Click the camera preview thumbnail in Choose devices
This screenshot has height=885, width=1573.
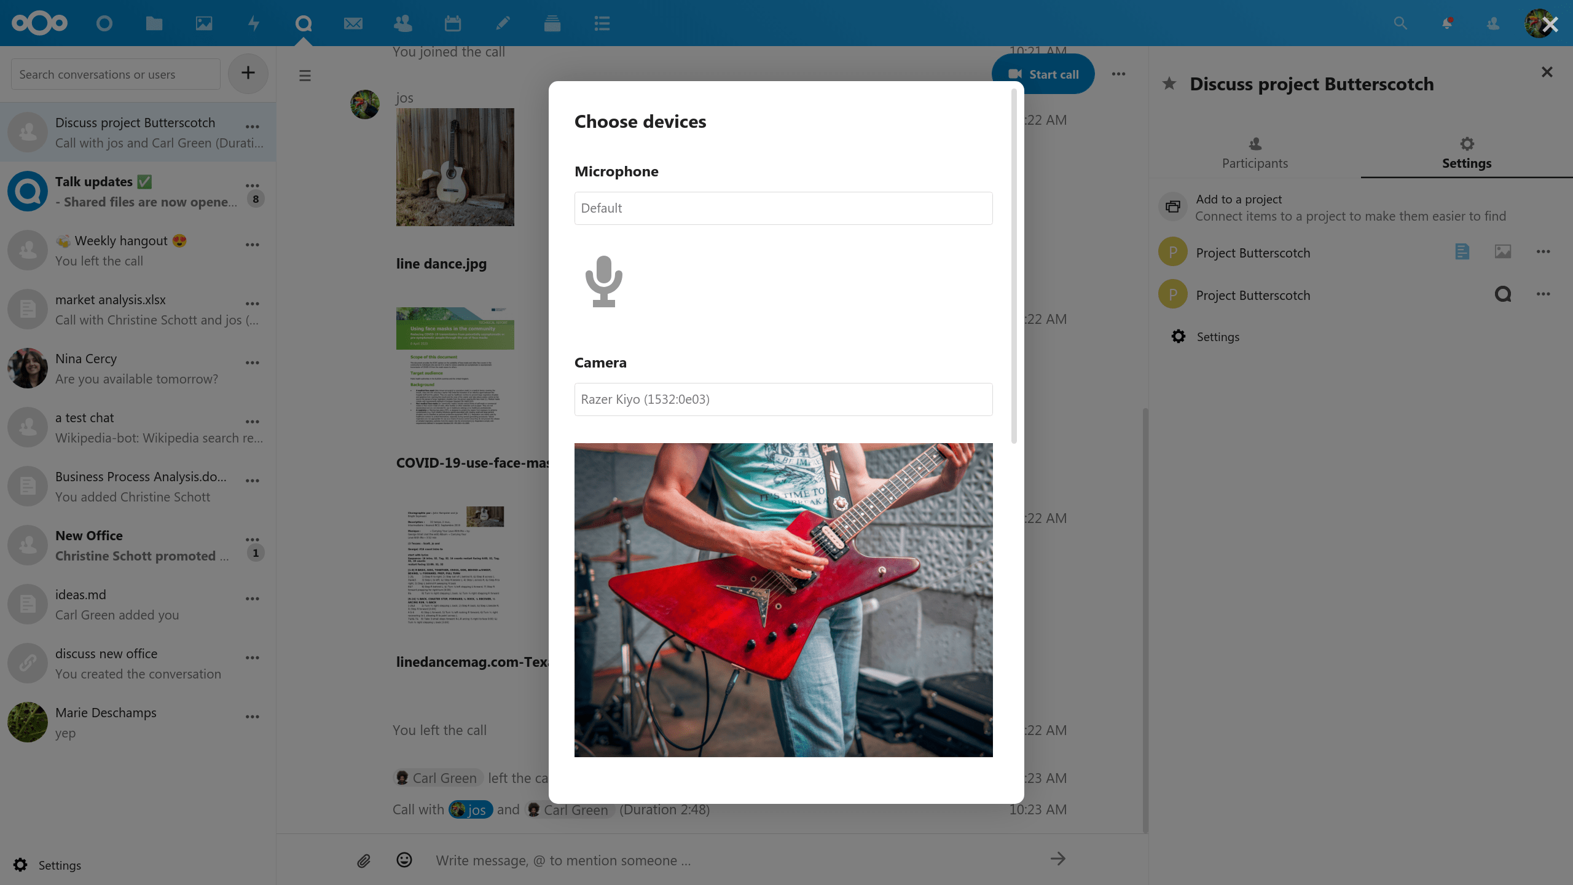(x=783, y=600)
